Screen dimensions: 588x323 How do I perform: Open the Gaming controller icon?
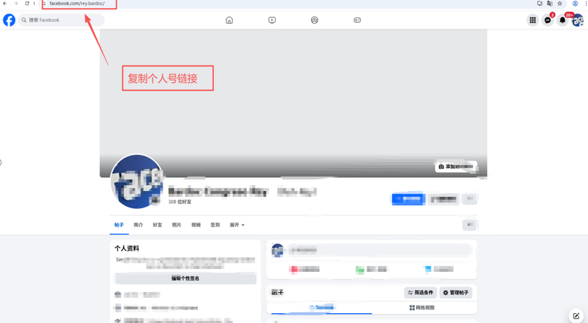coord(357,20)
